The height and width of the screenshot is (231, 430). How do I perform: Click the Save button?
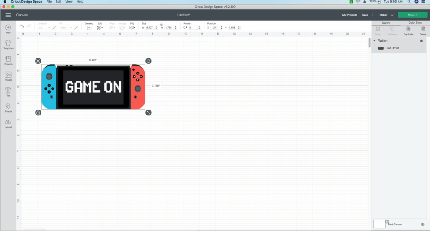[364, 15]
